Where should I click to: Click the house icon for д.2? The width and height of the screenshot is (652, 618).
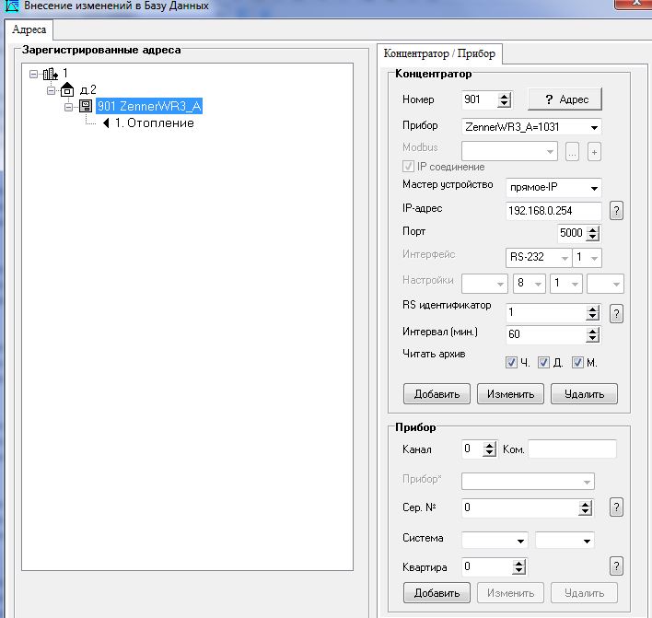point(66,90)
